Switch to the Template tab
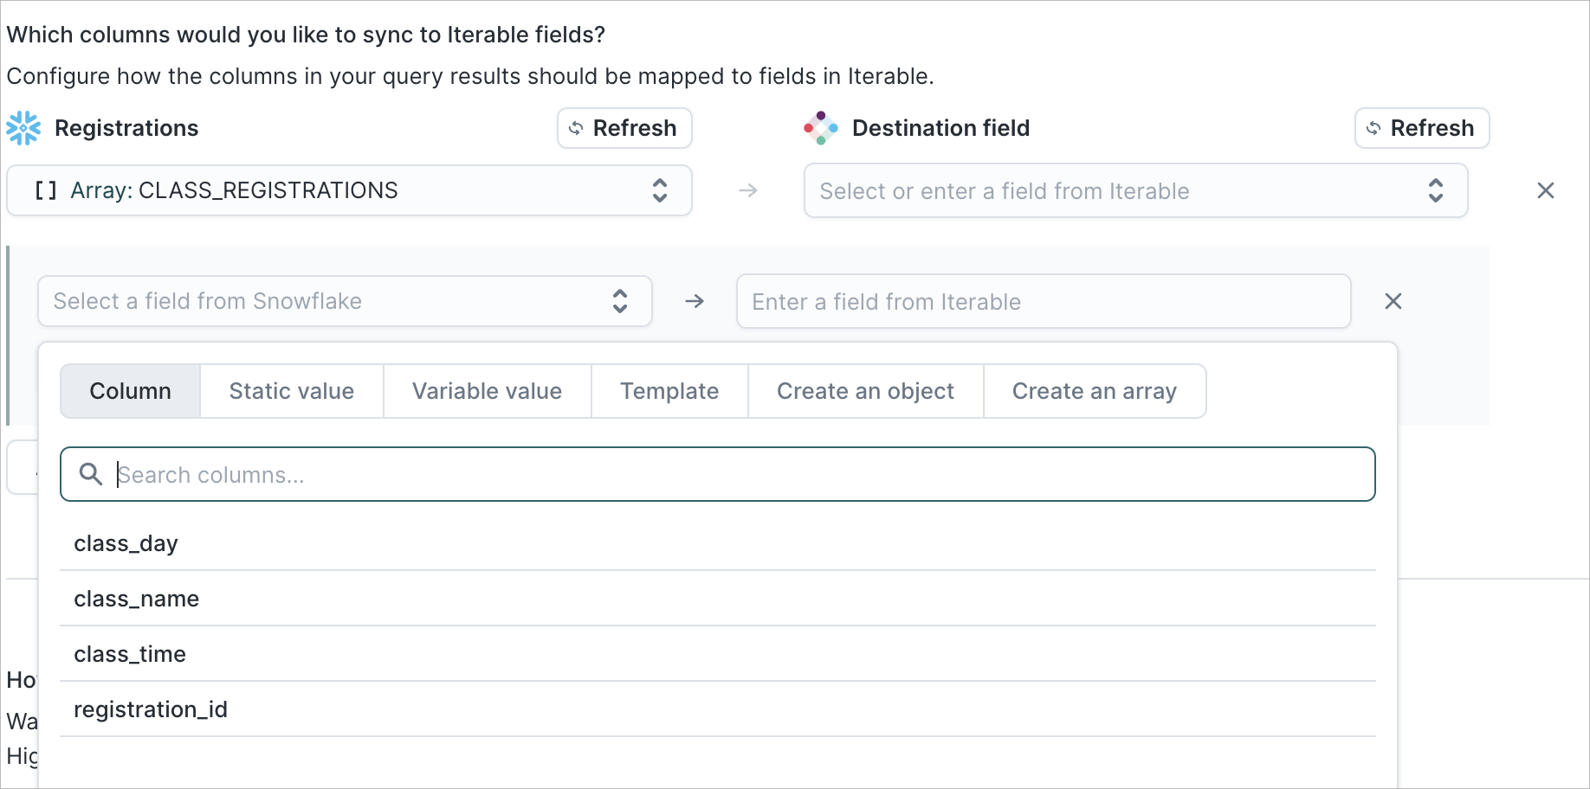The width and height of the screenshot is (1590, 789). pyautogui.click(x=669, y=391)
